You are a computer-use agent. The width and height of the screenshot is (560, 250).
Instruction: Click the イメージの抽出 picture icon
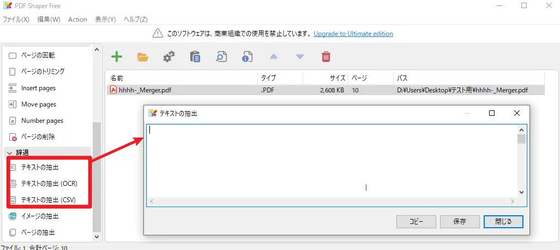pos(13,216)
